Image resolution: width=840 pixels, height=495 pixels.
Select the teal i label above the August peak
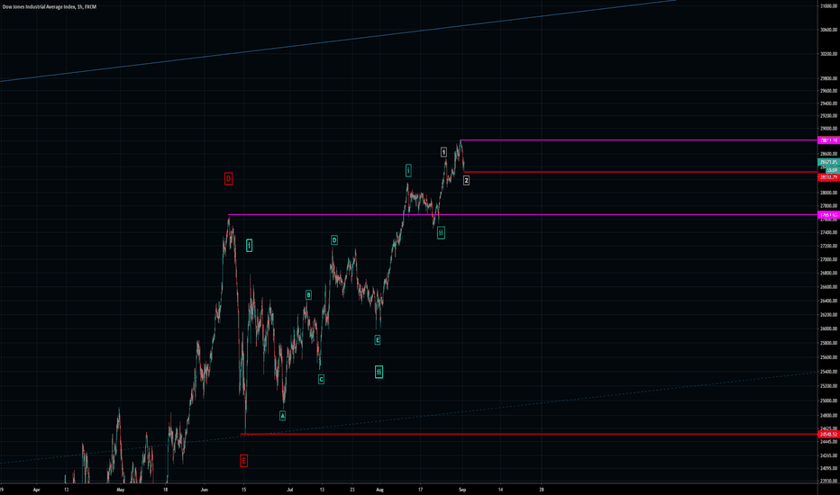pyautogui.click(x=408, y=171)
